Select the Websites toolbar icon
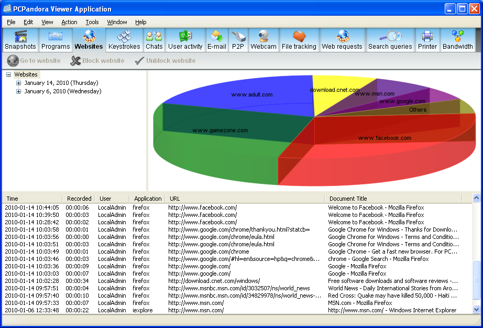The image size is (483, 328). point(89,40)
